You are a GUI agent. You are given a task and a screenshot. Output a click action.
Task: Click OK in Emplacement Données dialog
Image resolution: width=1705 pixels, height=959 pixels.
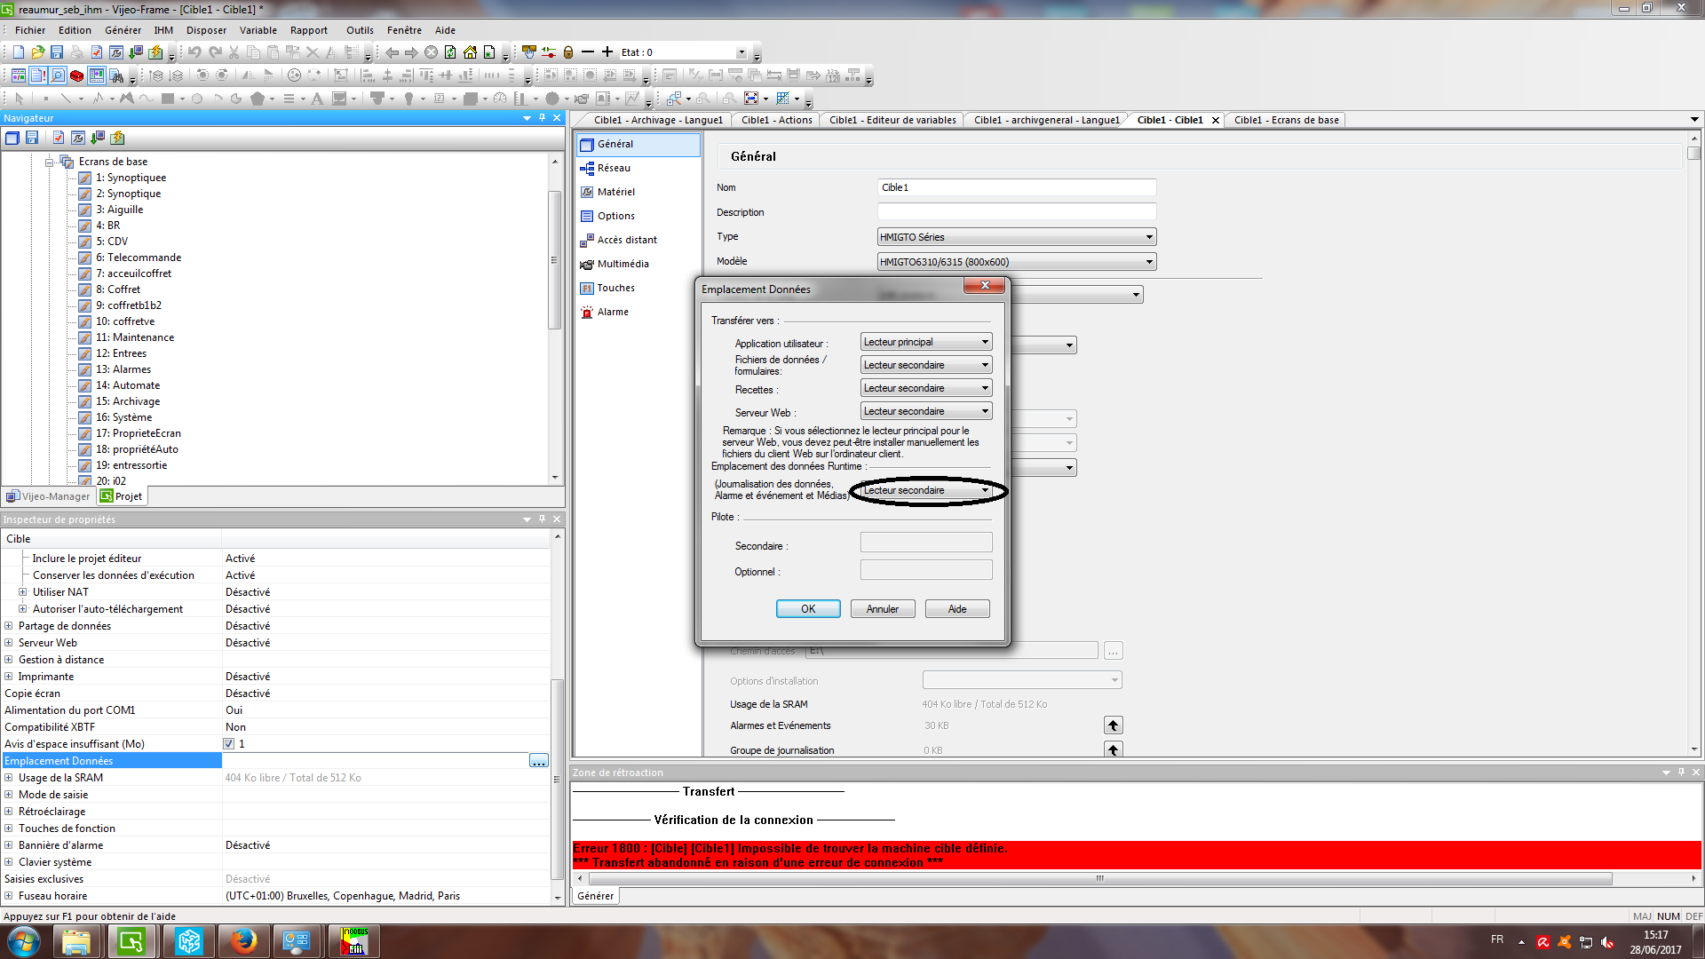click(x=807, y=609)
